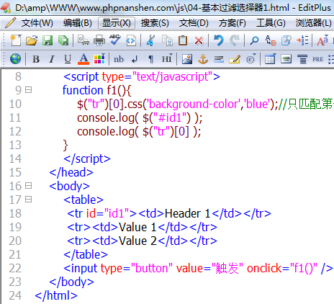This screenshot has width=334, height=304.
Task: Collapse the fold marker at line 9
Action: pos(29,90)
